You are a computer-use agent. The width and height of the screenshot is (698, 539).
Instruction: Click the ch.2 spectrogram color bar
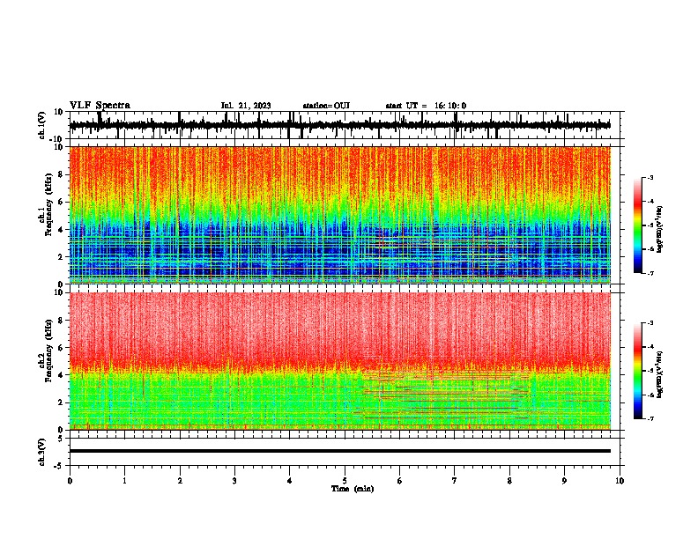click(x=637, y=371)
